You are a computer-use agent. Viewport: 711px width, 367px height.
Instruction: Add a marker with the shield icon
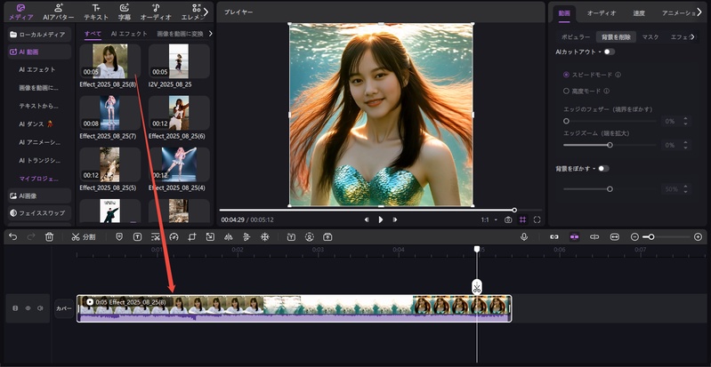click(x=119, y=236)
